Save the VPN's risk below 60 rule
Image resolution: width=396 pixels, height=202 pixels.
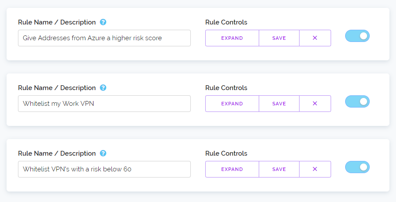[x=279, y=169]
